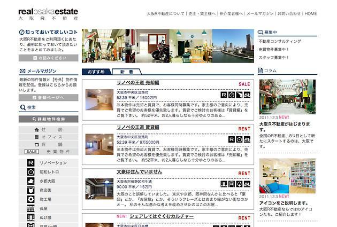Click the '90.00 平米／15万円' text
Screen dimensions: 337x227
tap(134, 187)
